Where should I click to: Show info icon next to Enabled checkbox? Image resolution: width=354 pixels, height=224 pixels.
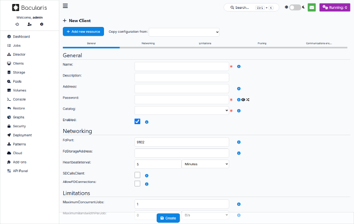click(x=146, y=122)
